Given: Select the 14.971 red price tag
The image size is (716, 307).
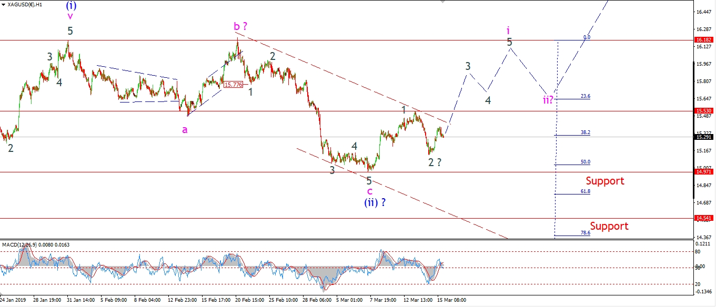Looking at the screenshot, I should coord(704,172).
